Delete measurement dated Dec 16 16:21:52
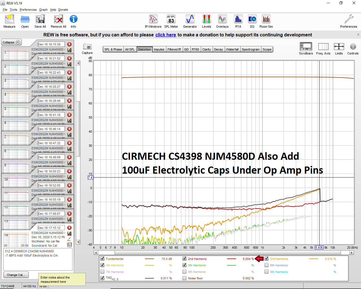Image resolution: width=361 pixels, height=289 pixels. 69,58
